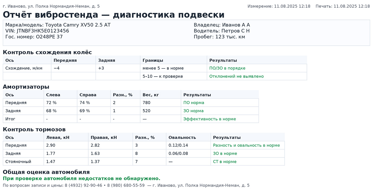
Task: Click '5–10 — к проверке' limit cell
Action: [163, 76]
